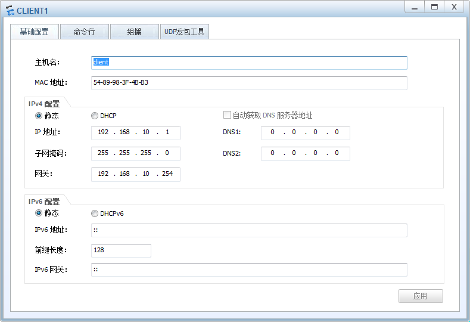
Task: Click the CLIENT1 window title icon
Action: pos(10,11)
